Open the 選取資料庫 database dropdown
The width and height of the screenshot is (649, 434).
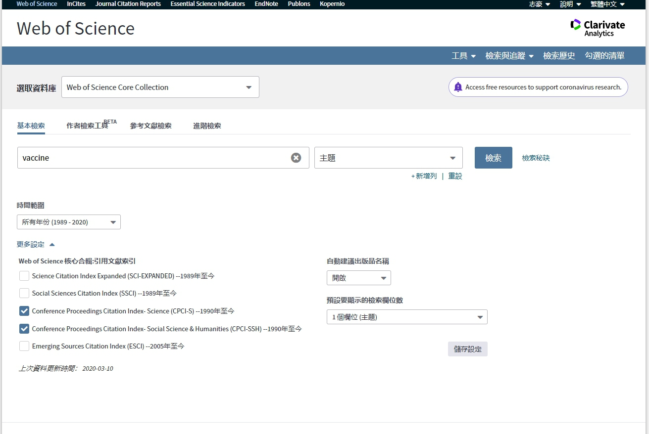pos(160,87)
